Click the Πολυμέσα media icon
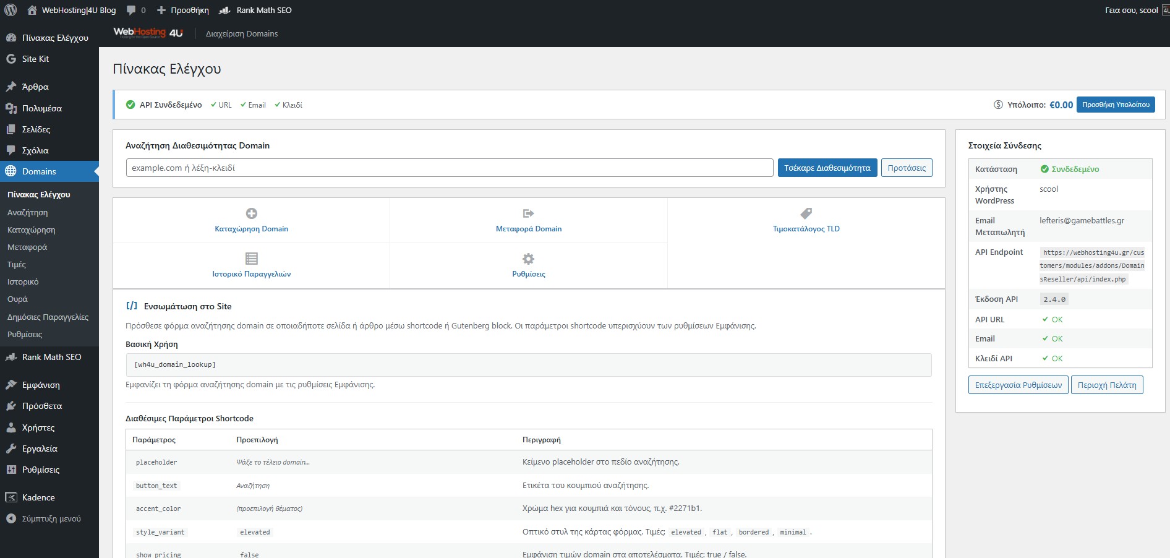Image resolution: width=1170 pixels, height=558 pixels. (11, 108)
